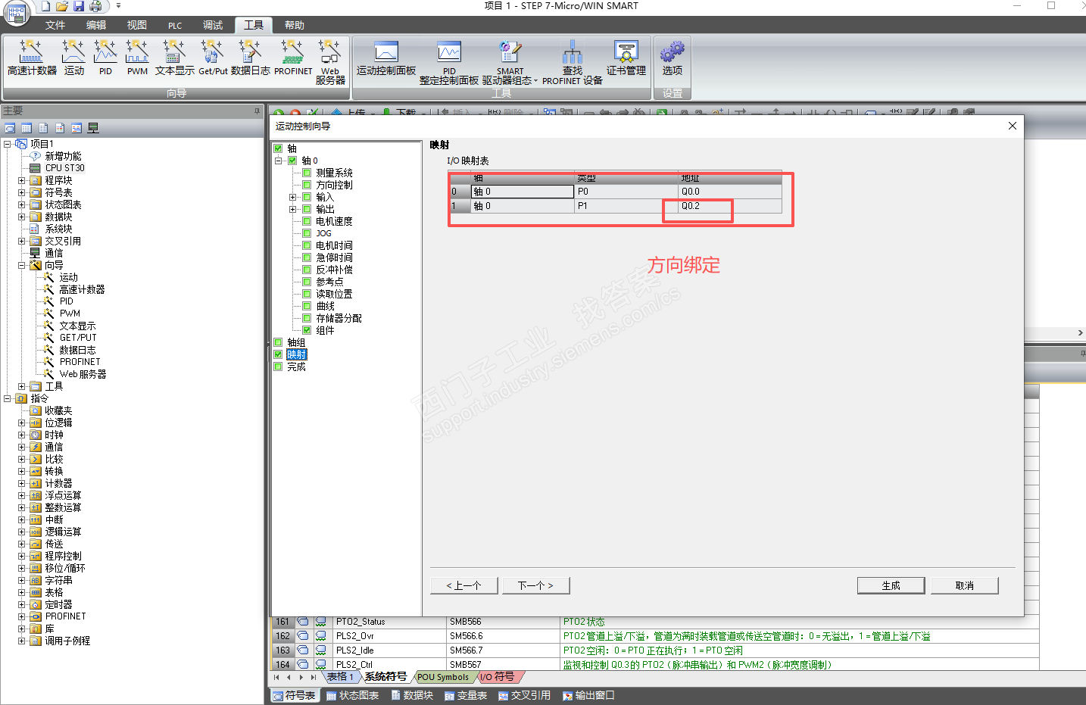
Task: Toggle the 轴组 checkbox in the wizard tree
Action: 278,342
